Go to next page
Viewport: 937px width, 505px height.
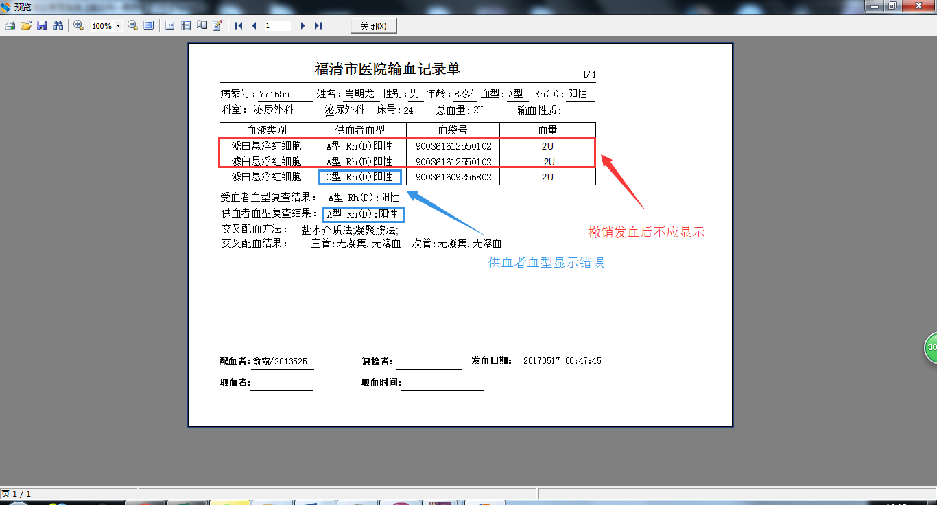pyautogui.click(x=303, y=25)
